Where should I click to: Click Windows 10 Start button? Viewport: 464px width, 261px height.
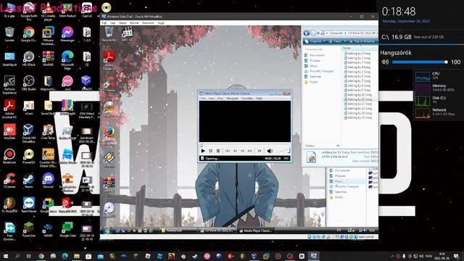(5, 256)
